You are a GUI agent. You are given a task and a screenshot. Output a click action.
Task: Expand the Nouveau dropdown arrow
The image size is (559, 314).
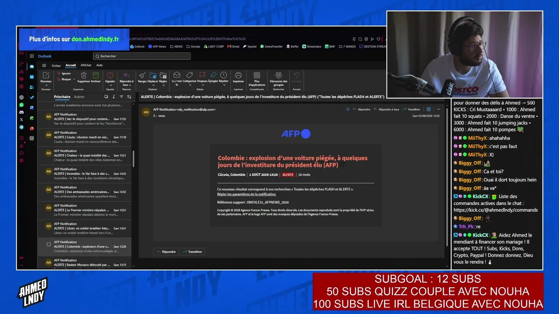click(x=46, y=85)
